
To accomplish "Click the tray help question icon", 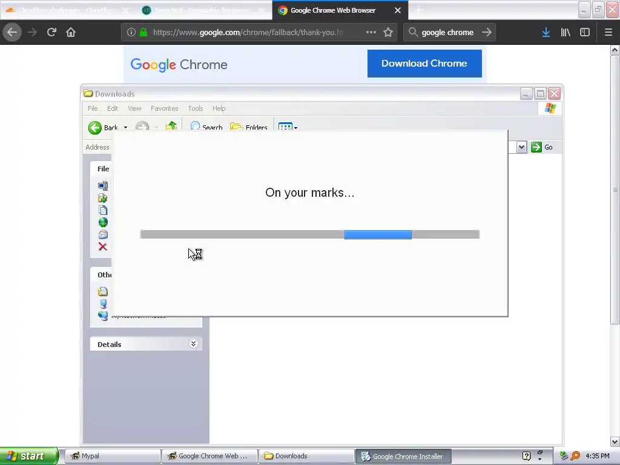I will (x=526, y=456).
